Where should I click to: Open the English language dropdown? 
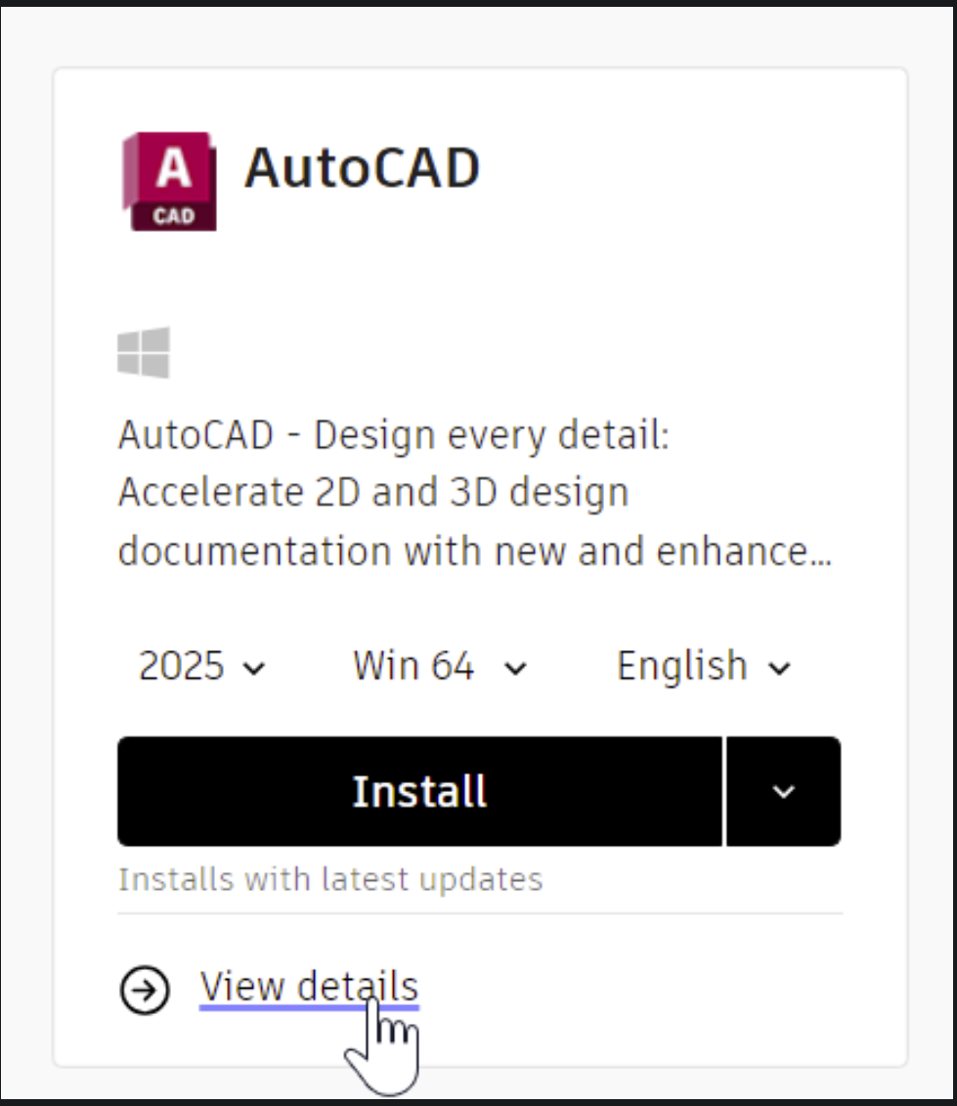pos(703,667)
